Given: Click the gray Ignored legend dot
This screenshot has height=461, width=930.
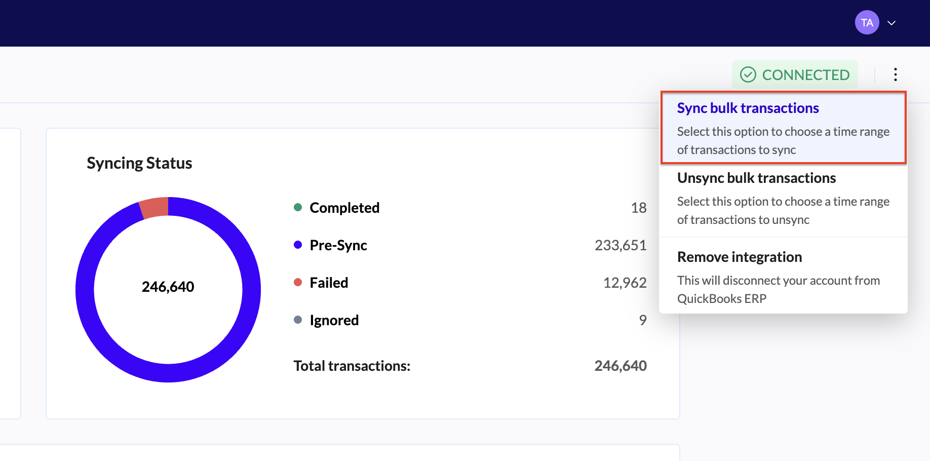Looking at the screenshot, I should coord(298,320).
